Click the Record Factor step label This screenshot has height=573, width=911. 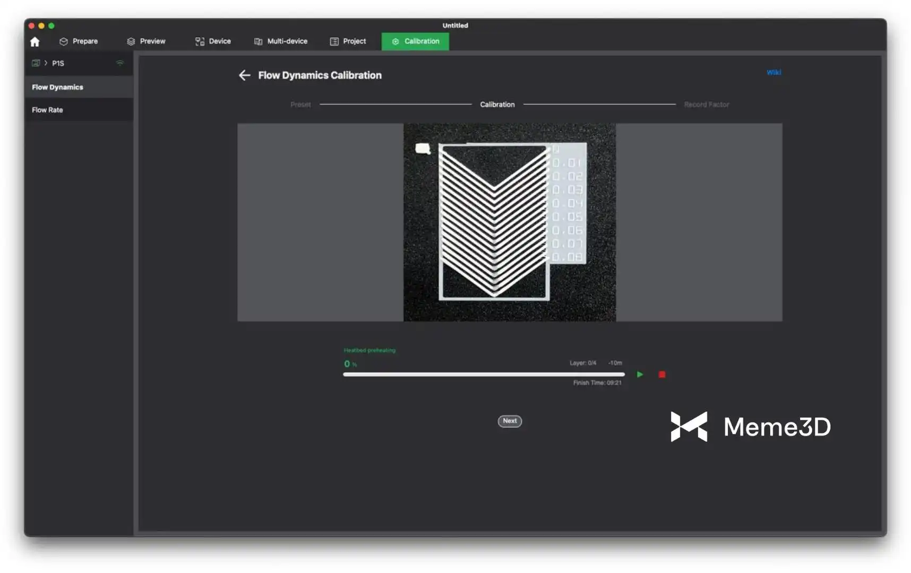pyautogui.click(x=706, y=105)
